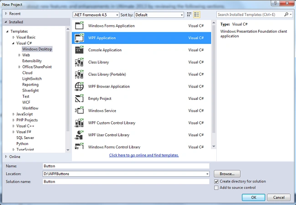Select the Cloud category

[27, 73]
